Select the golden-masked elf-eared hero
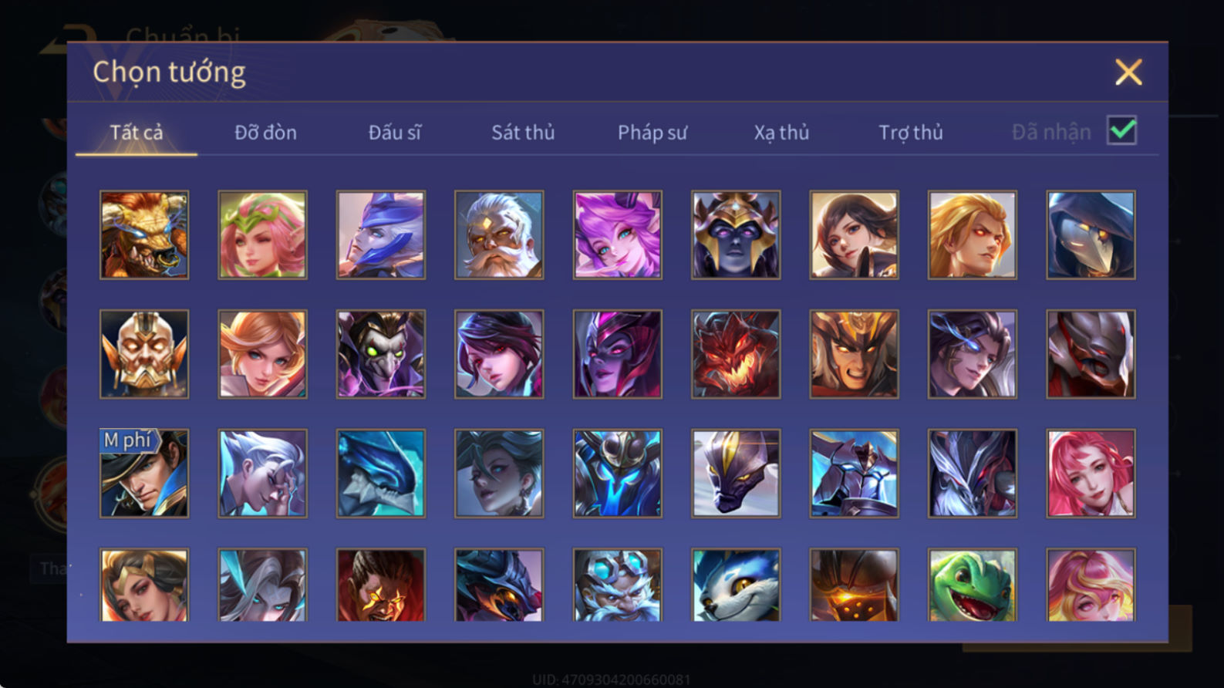Viewport: 1224px width, 688px height. click(x=144, y=354)
